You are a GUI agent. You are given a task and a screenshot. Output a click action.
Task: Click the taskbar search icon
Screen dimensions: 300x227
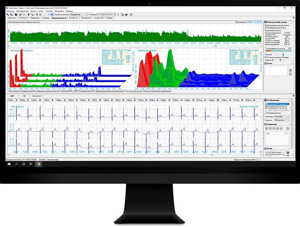[x=17, y=163]
